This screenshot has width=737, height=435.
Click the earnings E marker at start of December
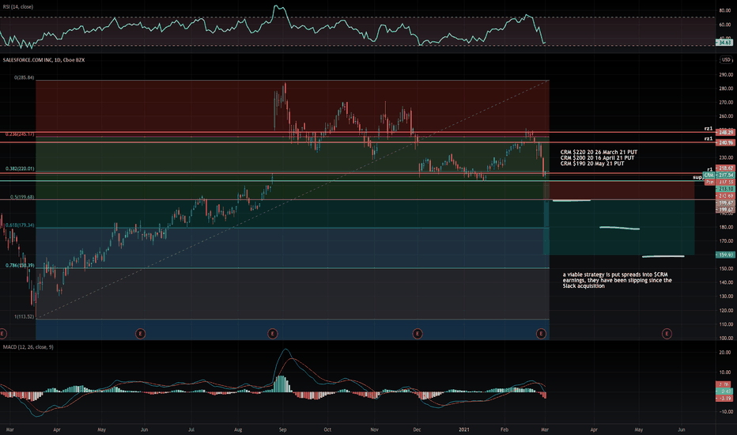click(417, 334)
